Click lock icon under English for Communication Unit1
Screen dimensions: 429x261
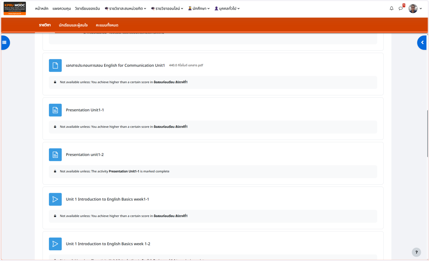pyautogui.click(x=55, y=82)
